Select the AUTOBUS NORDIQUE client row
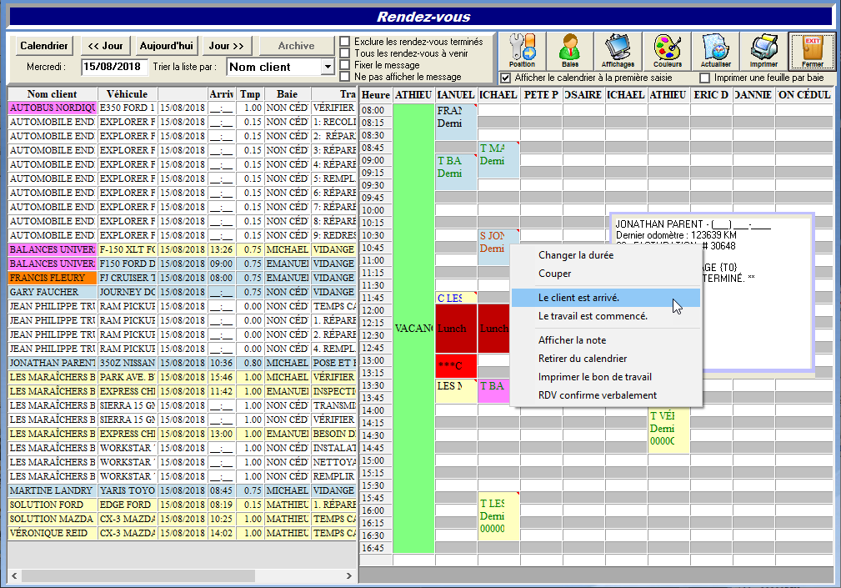 [x=183, y=108]
